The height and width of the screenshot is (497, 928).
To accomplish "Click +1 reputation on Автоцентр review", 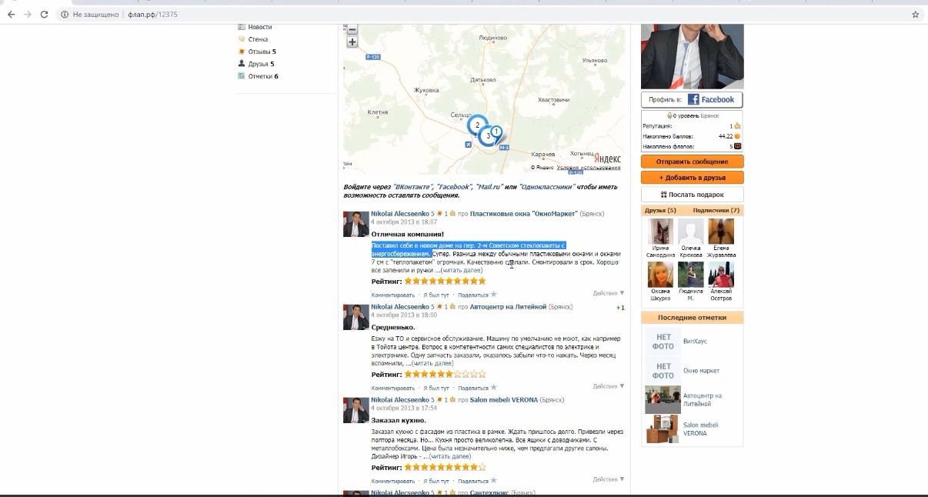I will tap(620, 308).
